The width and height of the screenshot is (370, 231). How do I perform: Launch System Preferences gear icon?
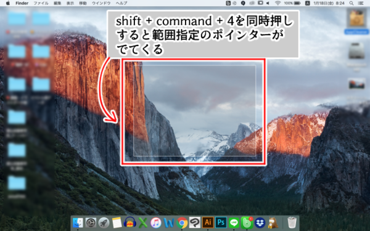coord(91,222)
